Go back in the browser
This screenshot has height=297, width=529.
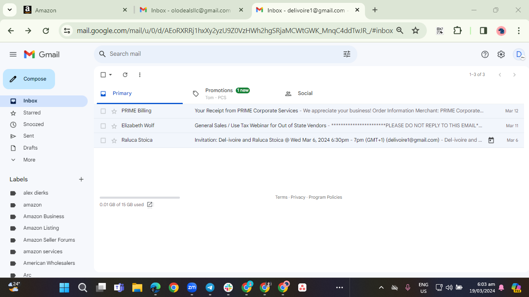[11, 31]
